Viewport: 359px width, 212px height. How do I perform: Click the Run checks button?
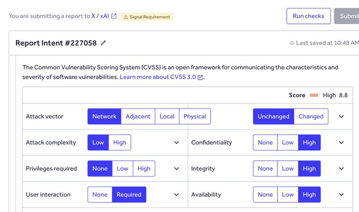coord(308,16)
